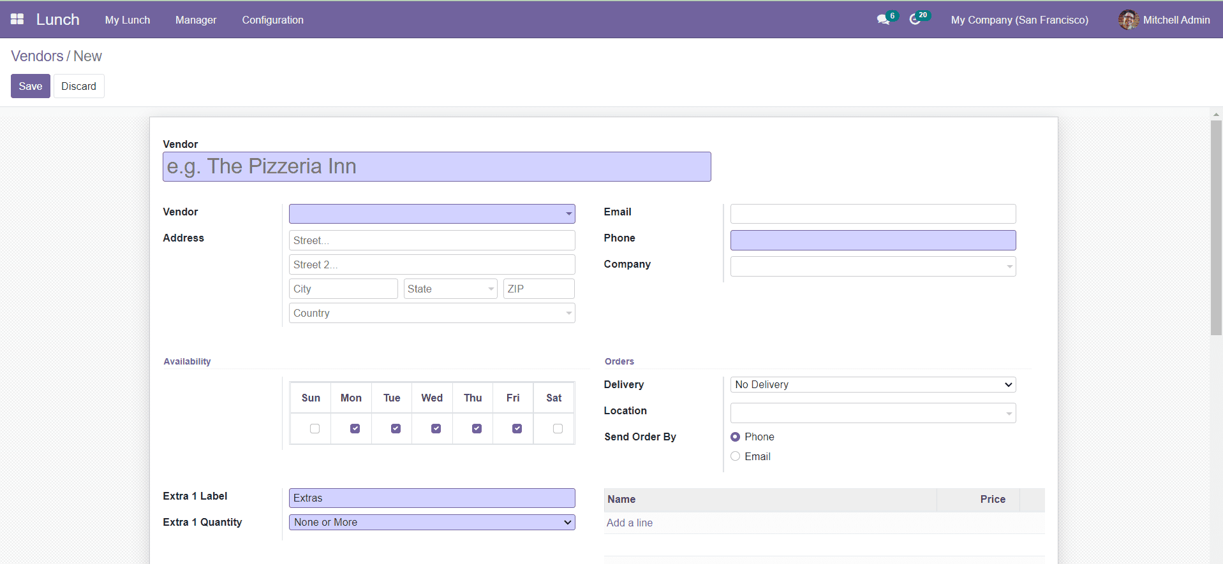Enable the Saturday availability checkbox
This screenshot has height=564, width=1223.
click(x=558, y=429)
